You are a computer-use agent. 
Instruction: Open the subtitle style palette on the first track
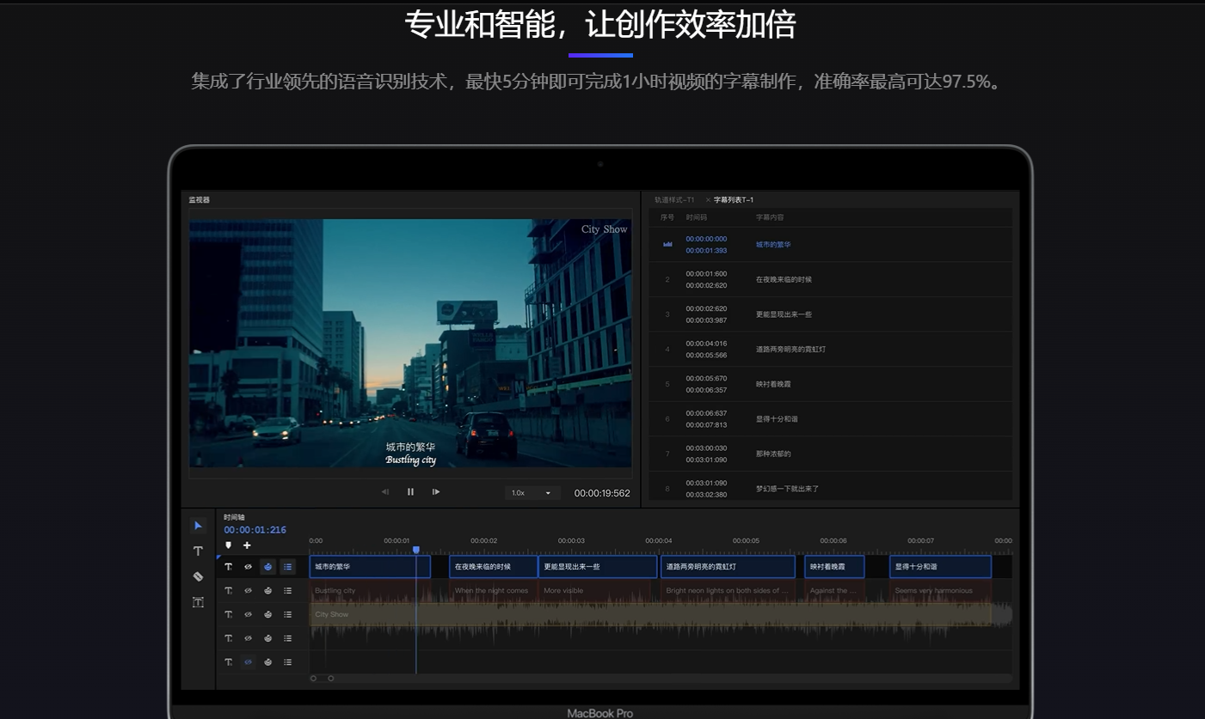(267, 567)
